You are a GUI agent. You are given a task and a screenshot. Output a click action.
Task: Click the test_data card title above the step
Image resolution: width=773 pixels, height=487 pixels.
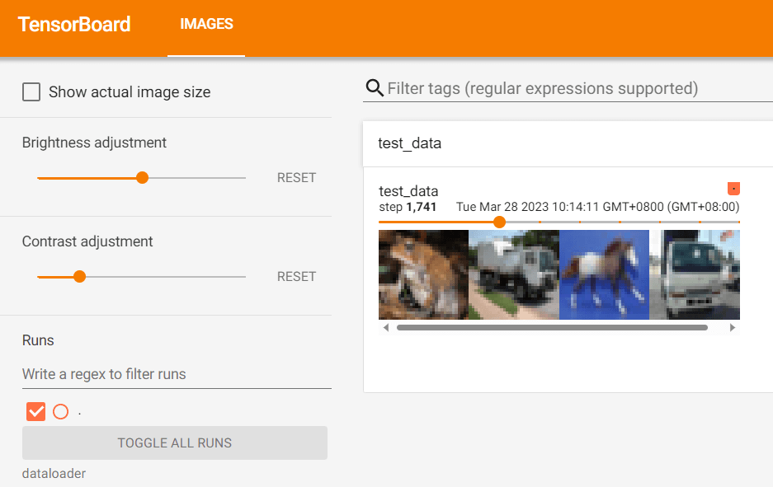pyautogui.click(x=408, y=191)
